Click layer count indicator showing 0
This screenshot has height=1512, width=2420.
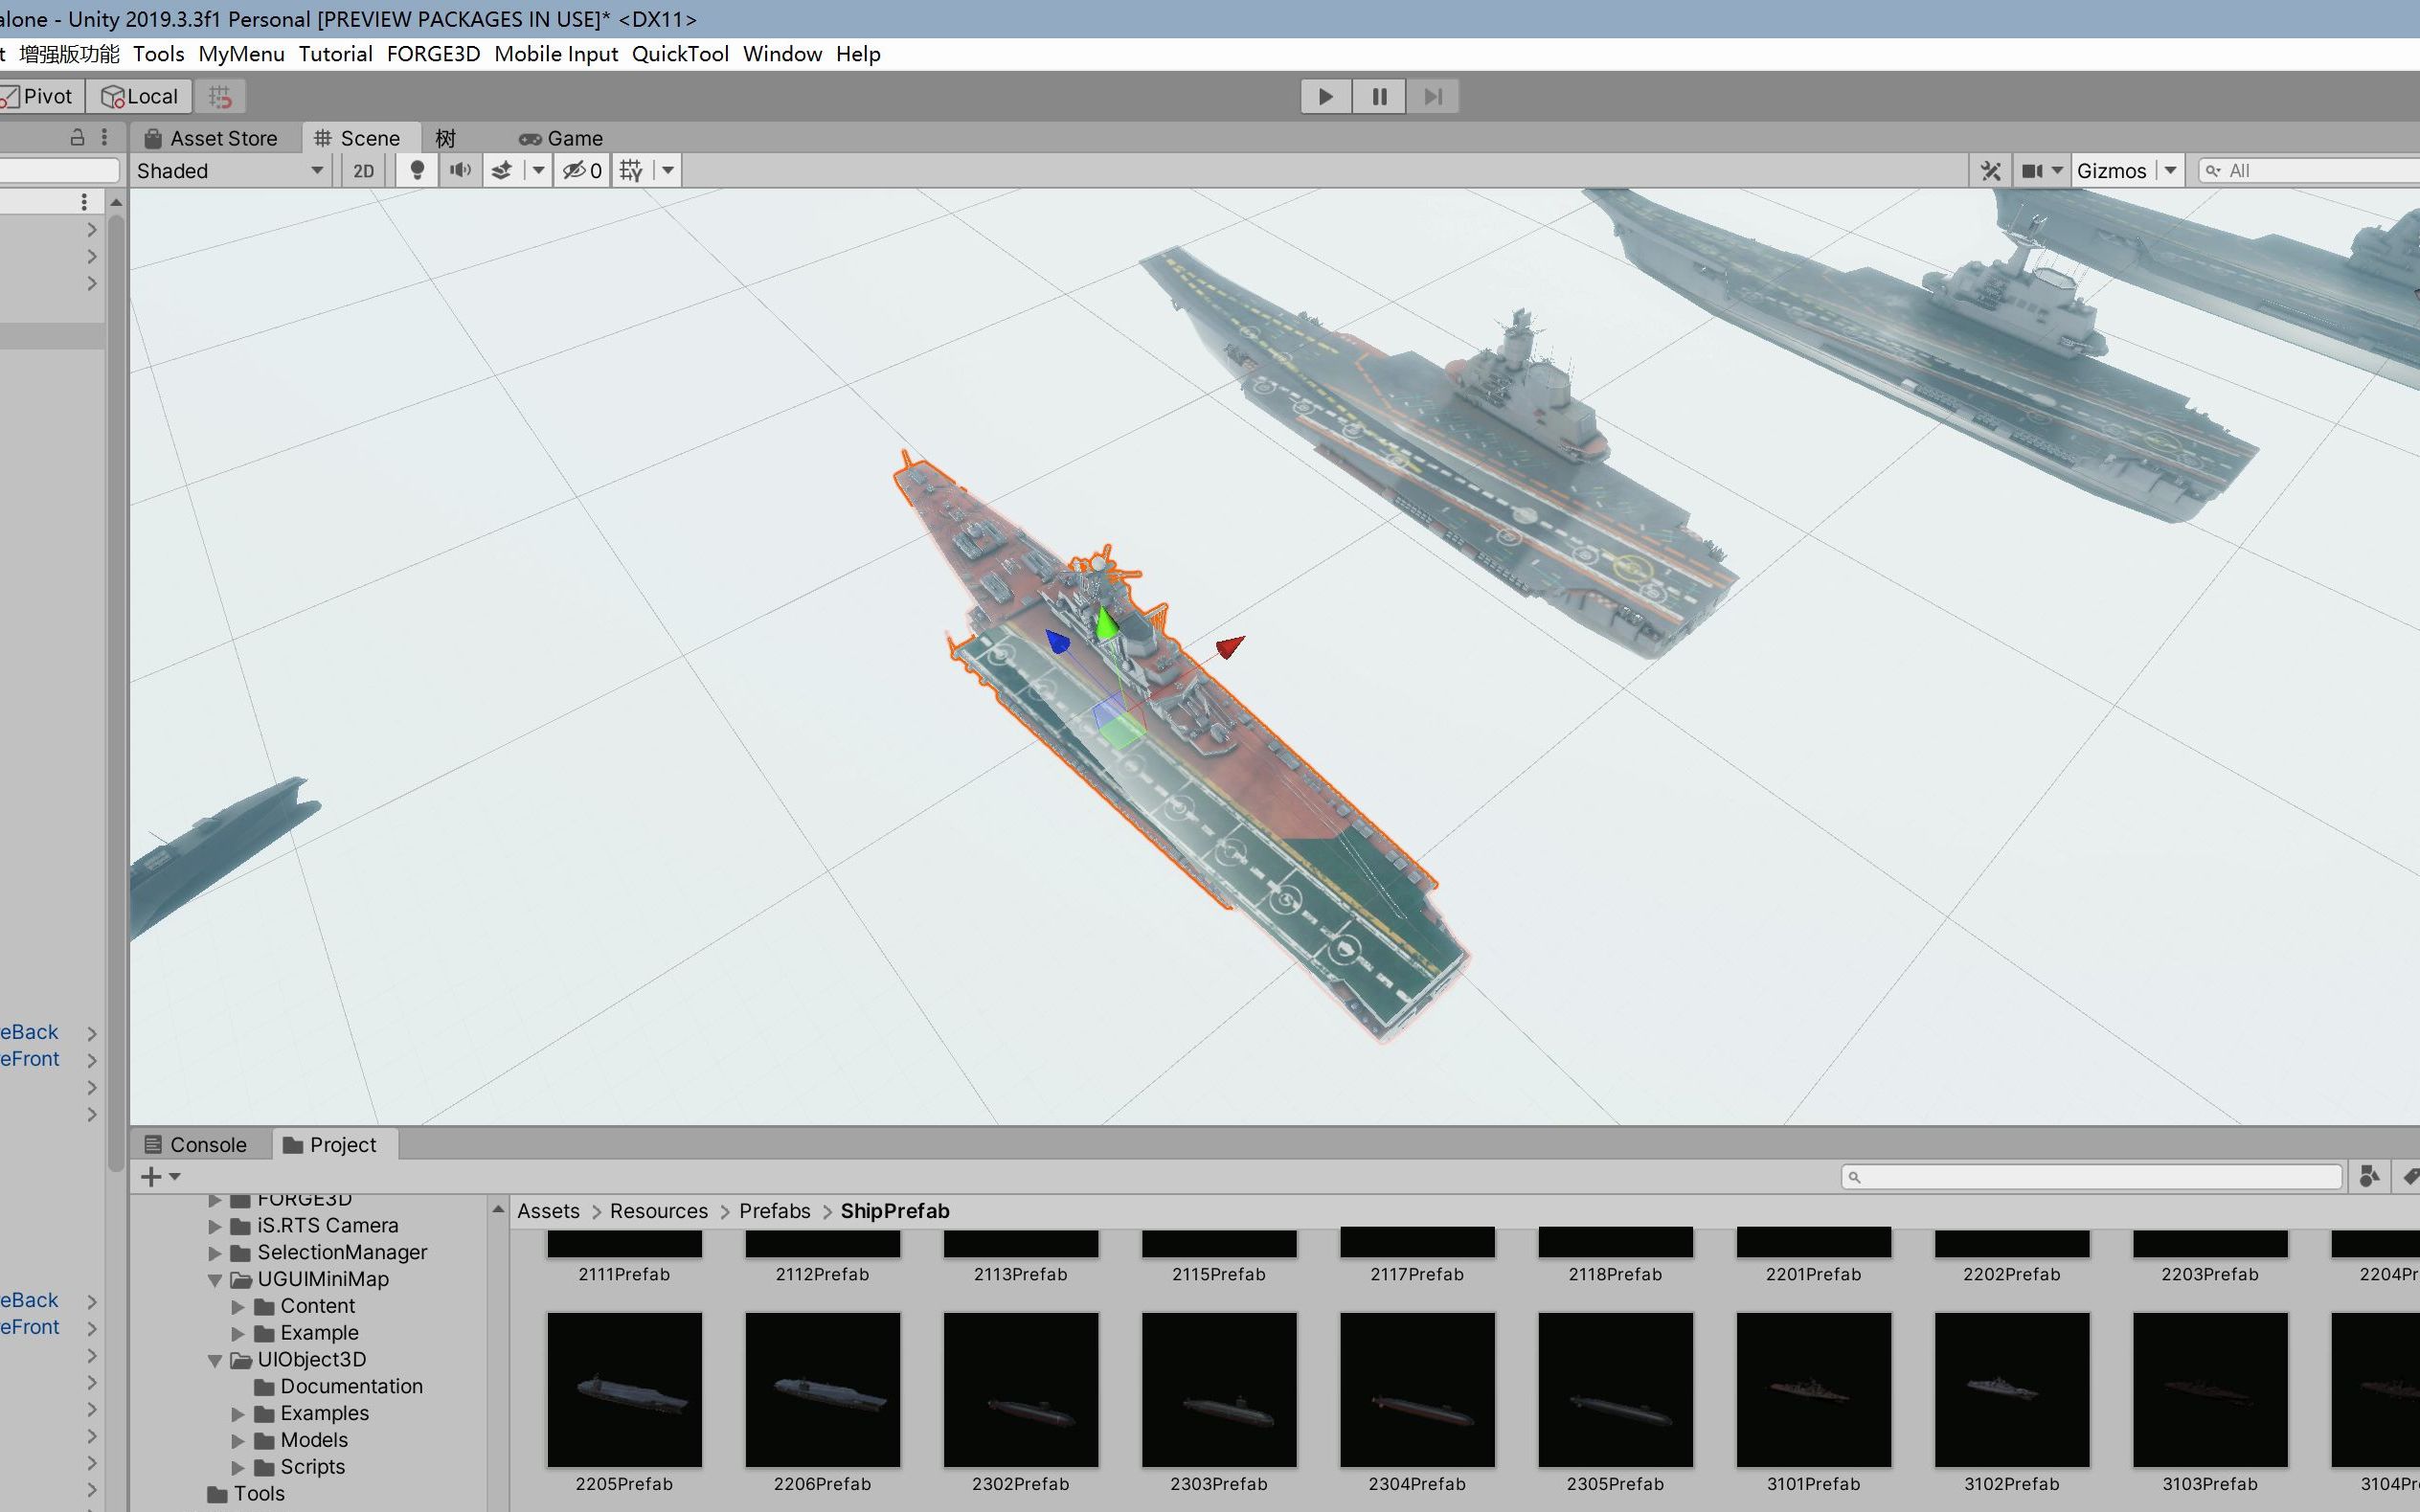[591, 169]
